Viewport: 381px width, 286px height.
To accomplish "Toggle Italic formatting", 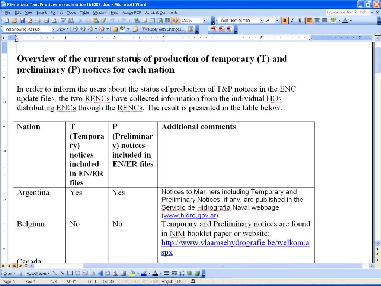I will 292,20.
